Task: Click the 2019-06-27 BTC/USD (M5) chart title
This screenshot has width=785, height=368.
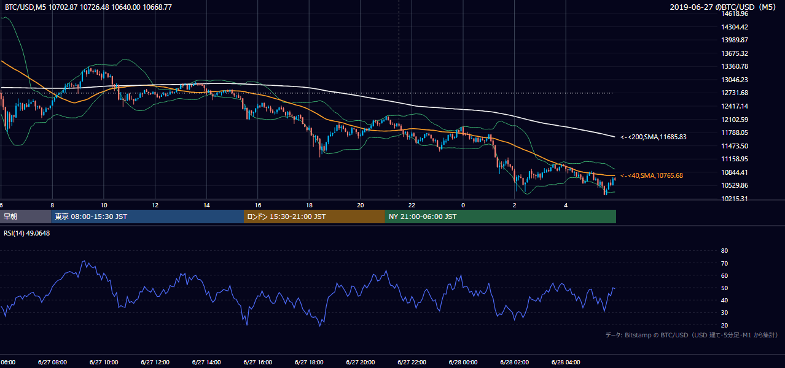Action: pos(724,7)
